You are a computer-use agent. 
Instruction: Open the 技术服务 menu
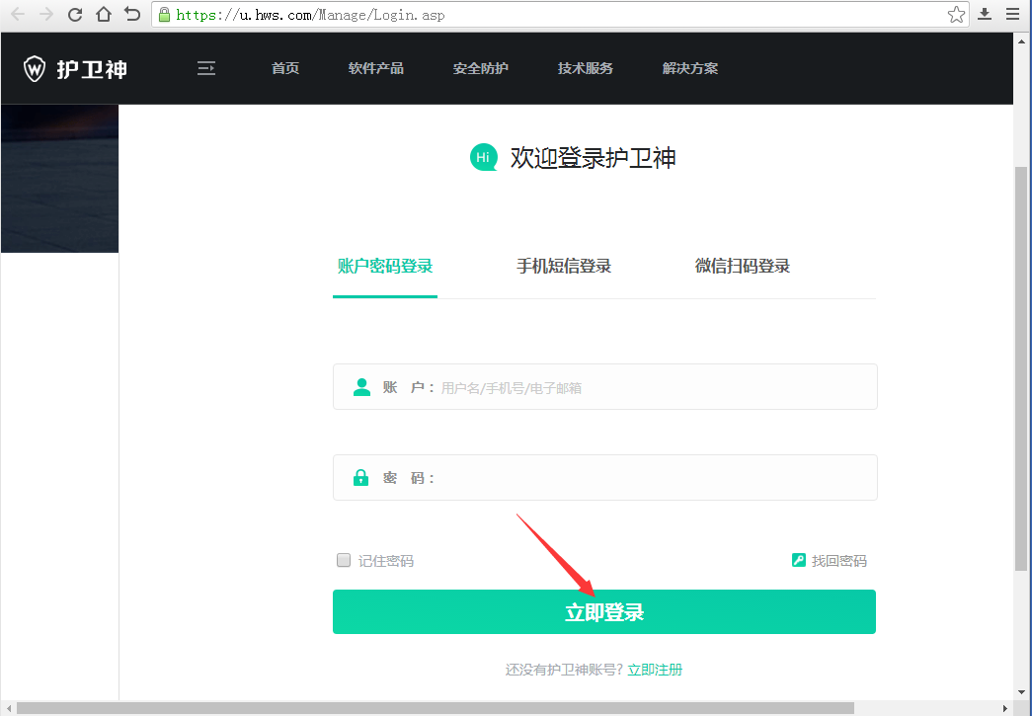[585, 68]
